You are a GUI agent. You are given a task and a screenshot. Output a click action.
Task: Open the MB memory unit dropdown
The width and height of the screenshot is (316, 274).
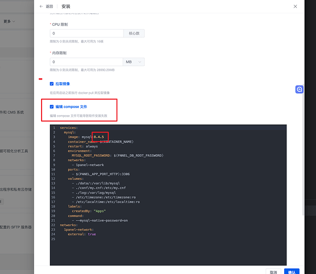134,62
